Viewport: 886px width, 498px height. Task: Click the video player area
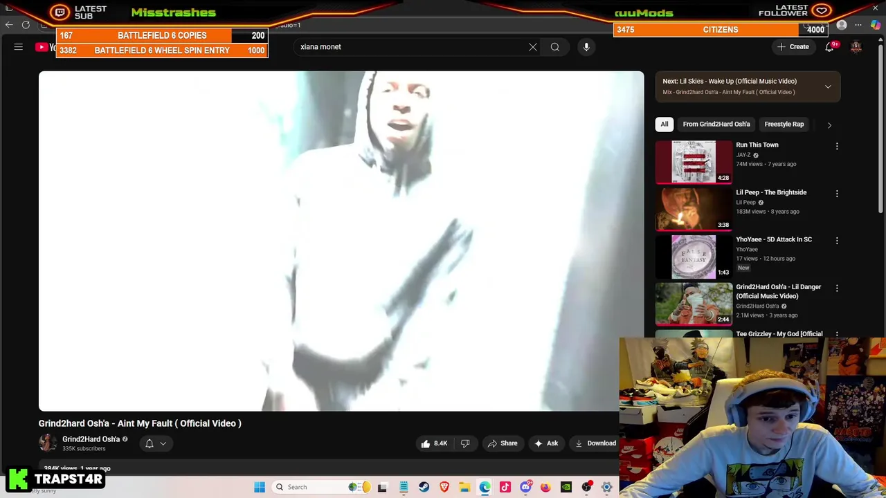[x=341, y=241]
